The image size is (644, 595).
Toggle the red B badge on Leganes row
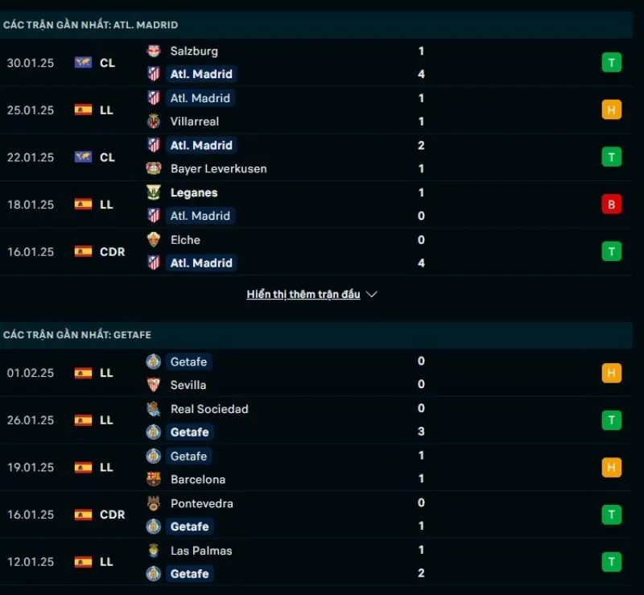tap(611, 205)
